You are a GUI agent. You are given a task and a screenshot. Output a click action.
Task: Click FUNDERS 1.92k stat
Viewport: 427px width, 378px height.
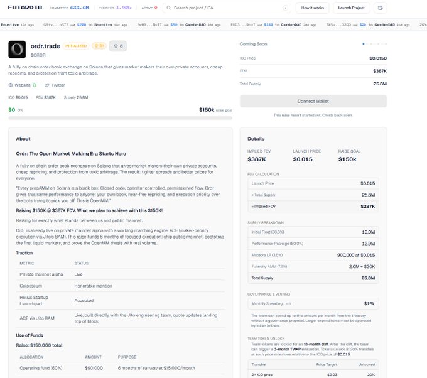point(115,8)
